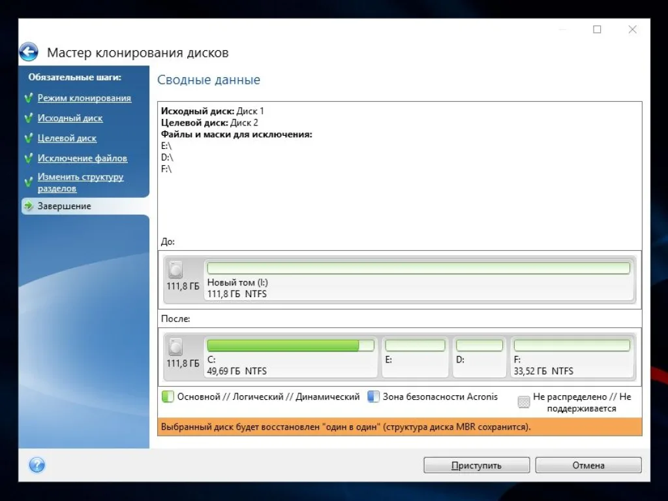Start cloning with the Приступить button
Image resolution: width=668 pixels, height=501 pixels.
pyautogui.click(x=477, y=465)
